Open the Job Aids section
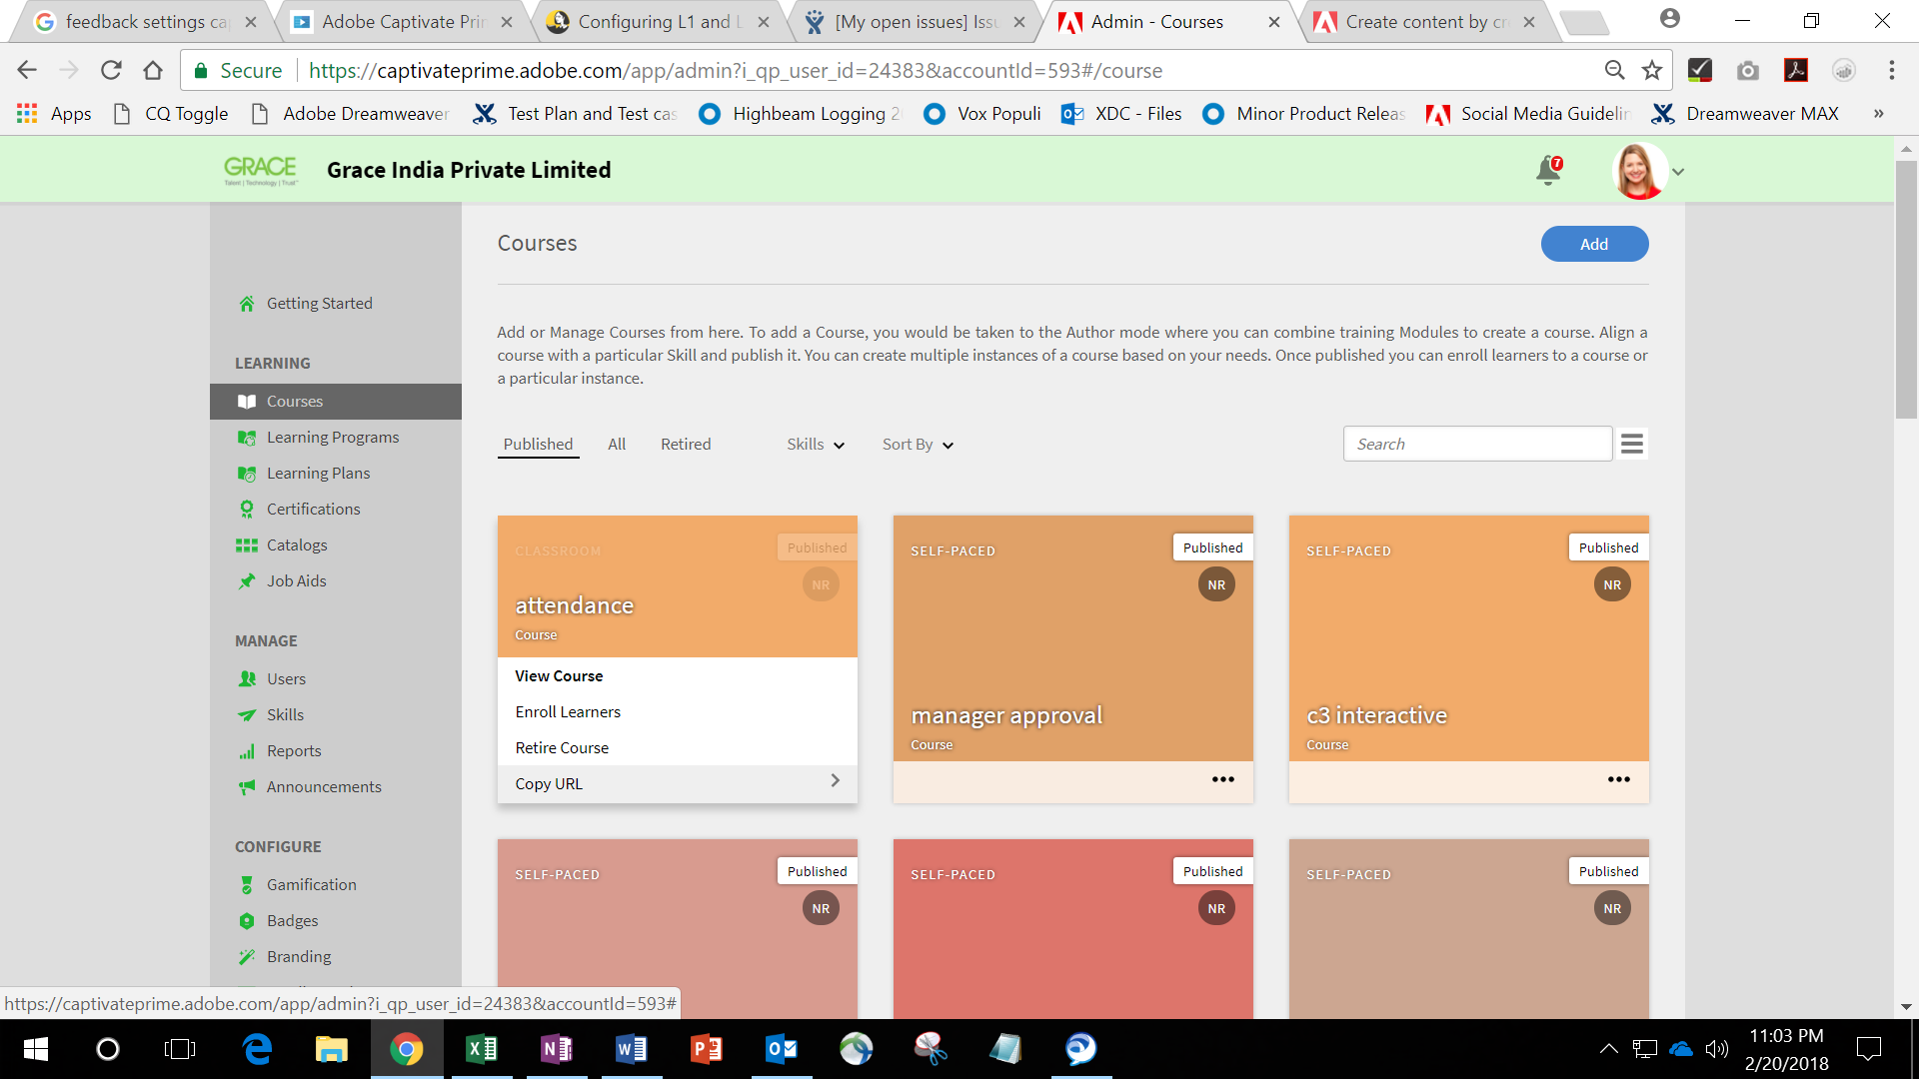 (x=296, y=580)
